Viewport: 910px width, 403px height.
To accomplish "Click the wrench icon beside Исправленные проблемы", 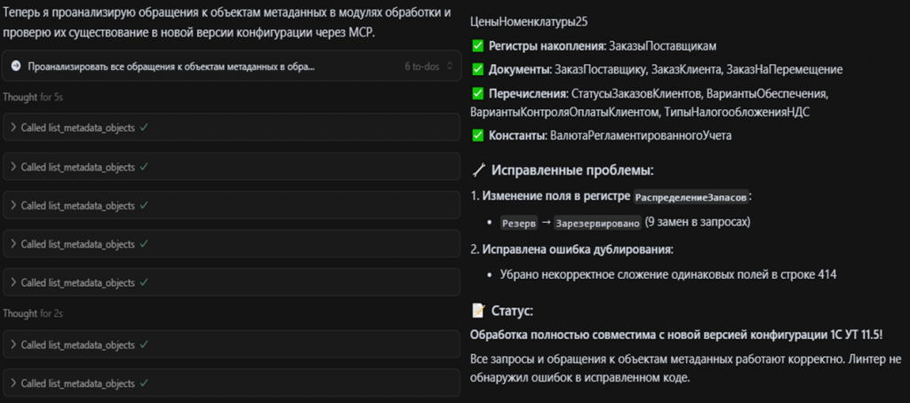I will coord(479,169).
